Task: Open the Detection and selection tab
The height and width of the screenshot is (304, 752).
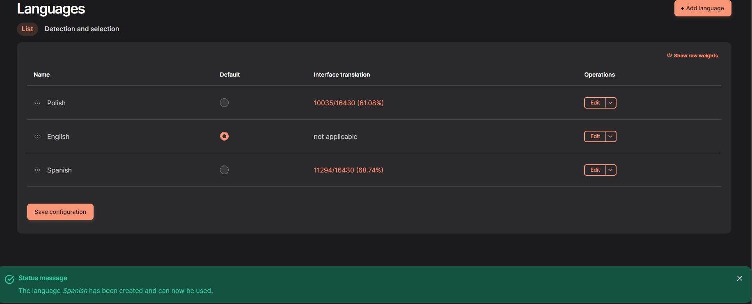Action: 82,29
